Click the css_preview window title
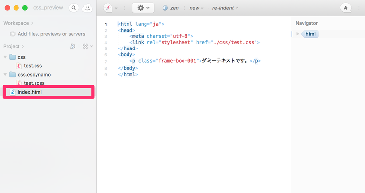Image resolution: width=365 pixels, height=193 pixels. (48, 8)
